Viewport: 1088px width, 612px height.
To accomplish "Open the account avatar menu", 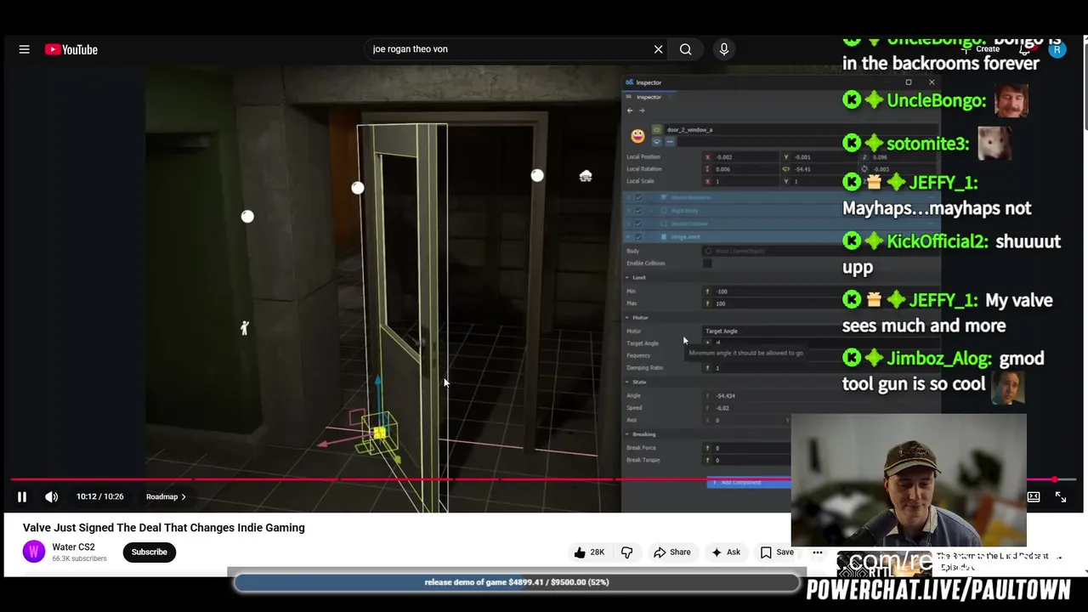I will 1057,49.
